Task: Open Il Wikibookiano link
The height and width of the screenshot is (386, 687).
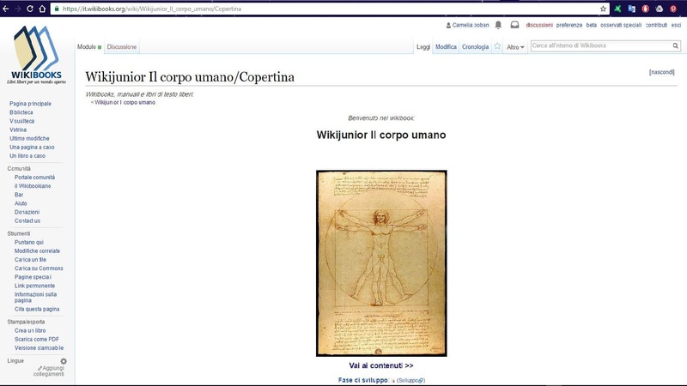Action: point(33,186)
